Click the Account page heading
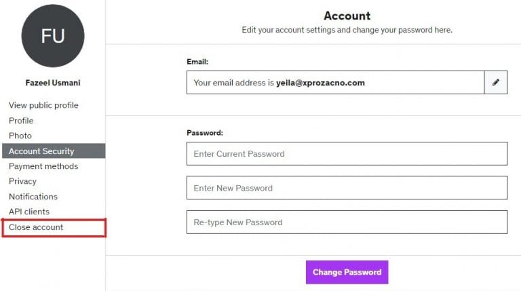This screenshot has width=521, height=291. coord(347,16)
